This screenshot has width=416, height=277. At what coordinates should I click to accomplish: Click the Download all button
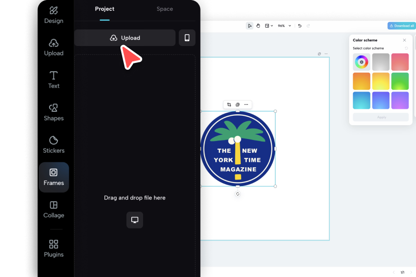click(402, 26)
